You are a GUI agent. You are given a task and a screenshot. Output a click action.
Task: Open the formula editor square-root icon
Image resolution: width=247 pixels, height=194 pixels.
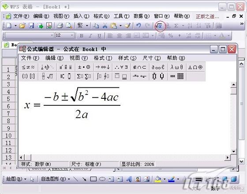pyautogui.click(x=160, y=26)
